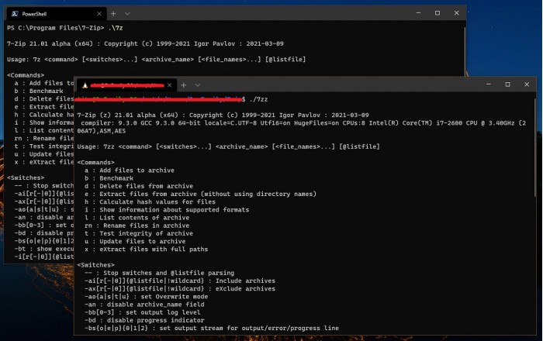Close the front Linux terminal window

coord(527,84)
